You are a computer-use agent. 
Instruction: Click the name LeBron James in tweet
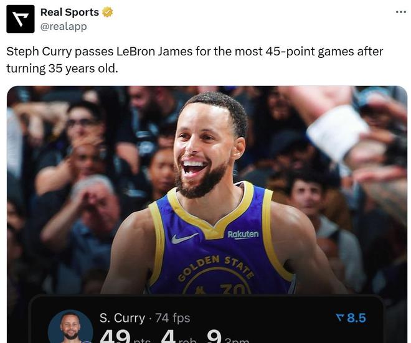(x=157, y=51)
